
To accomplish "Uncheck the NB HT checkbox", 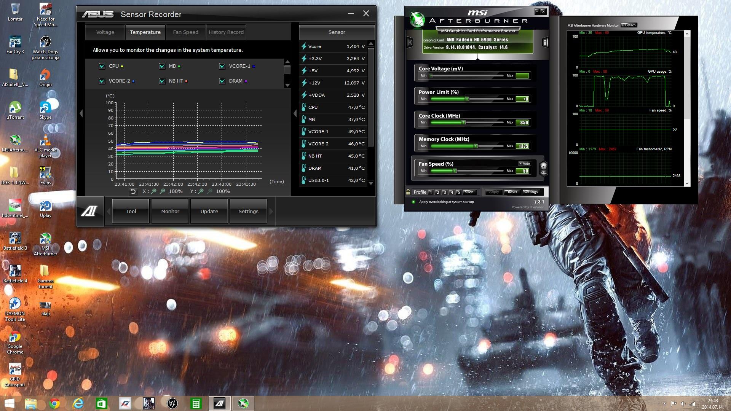I will (x=162, y=81).
